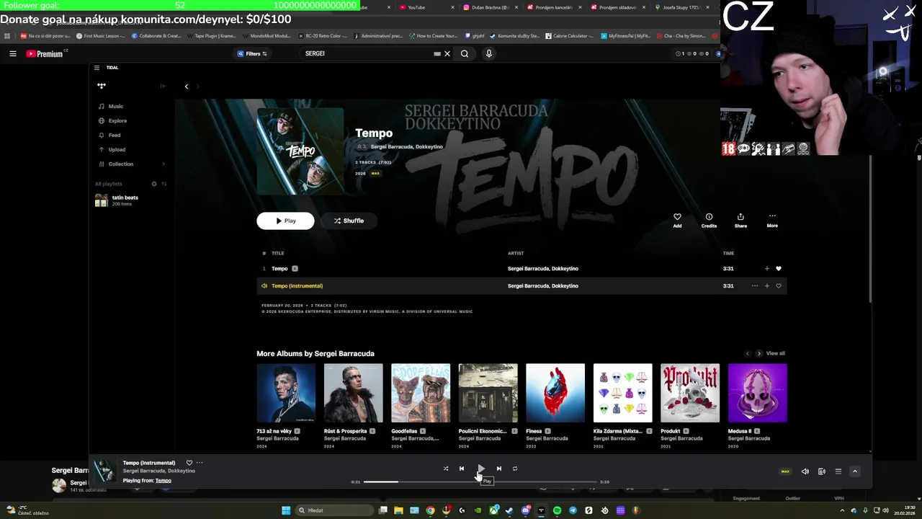Sort playlists using the sort icon

164,184
